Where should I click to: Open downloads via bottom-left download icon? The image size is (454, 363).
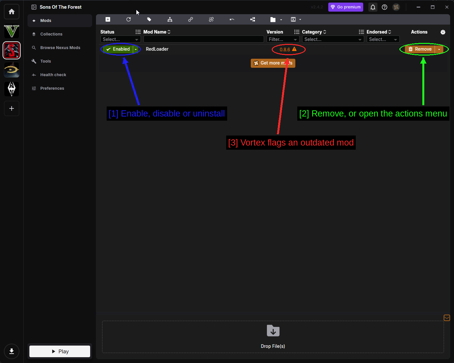point(12,351)
